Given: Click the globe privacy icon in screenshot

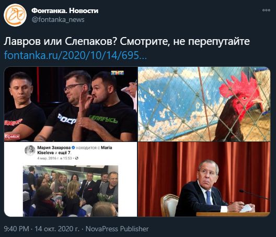Looking at the screenshot, I should click(77, 158).
